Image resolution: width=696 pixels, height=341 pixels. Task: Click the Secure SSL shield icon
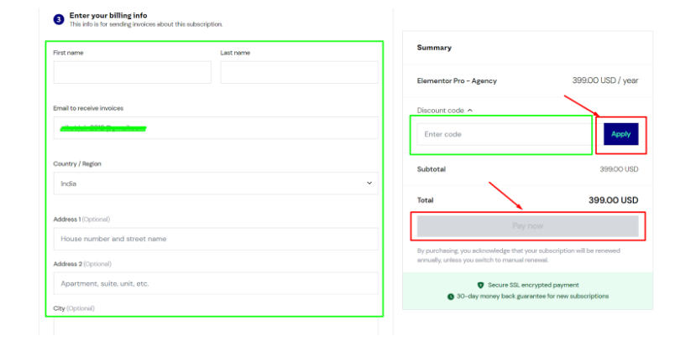[480, 285]
